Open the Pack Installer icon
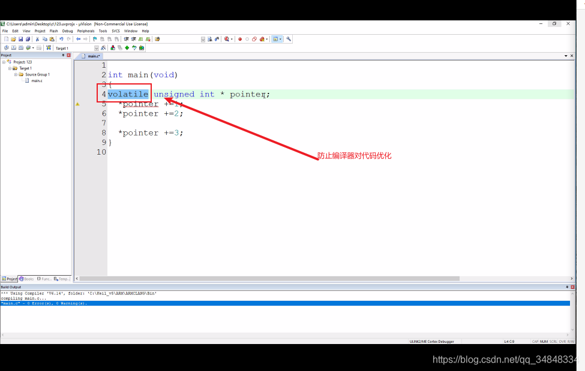This screenshot has height=371, width=585. [142, 48]
